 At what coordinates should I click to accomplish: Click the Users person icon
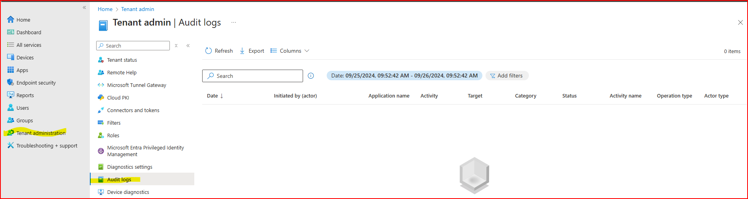click(11, 108)
